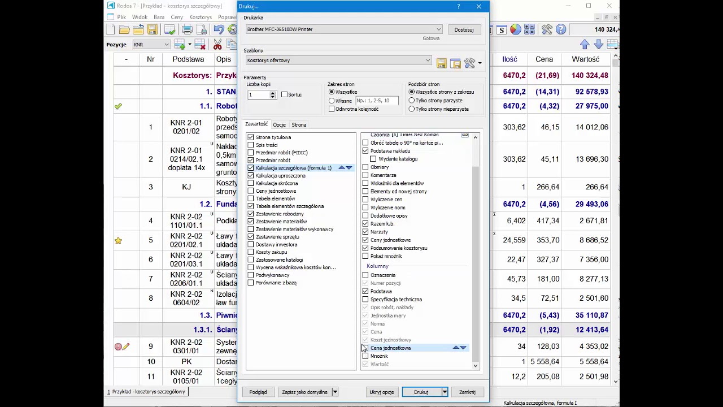This screenshot has width=723, height=407.
Task: Click the printer icon in Rodos main toolbar
Action: pos(187,29)
